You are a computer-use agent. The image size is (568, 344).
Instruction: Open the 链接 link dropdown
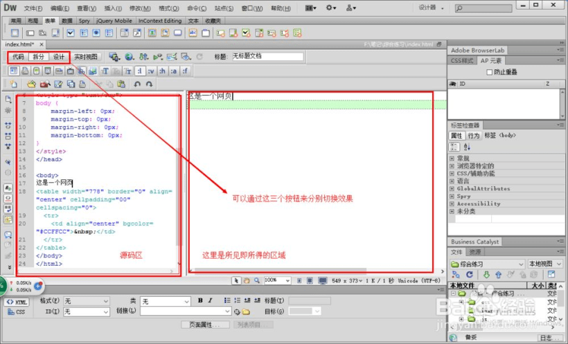point(186,311)
